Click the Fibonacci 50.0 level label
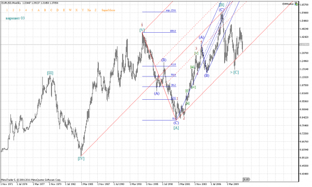Screen dimensions: 312x187 coord(173,75)
